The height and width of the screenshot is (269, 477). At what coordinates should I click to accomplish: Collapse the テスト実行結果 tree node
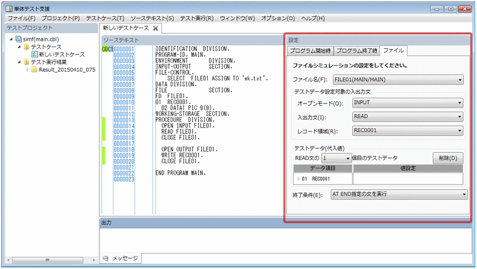19,62
